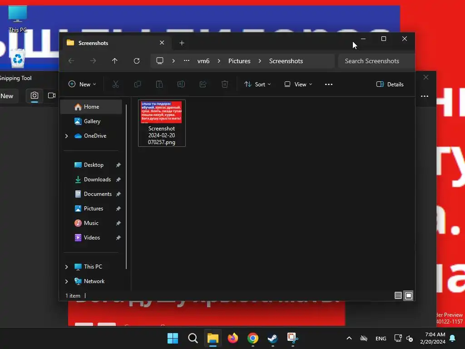
Task: Open Home in navigation pane
Action: pos(91,107)
